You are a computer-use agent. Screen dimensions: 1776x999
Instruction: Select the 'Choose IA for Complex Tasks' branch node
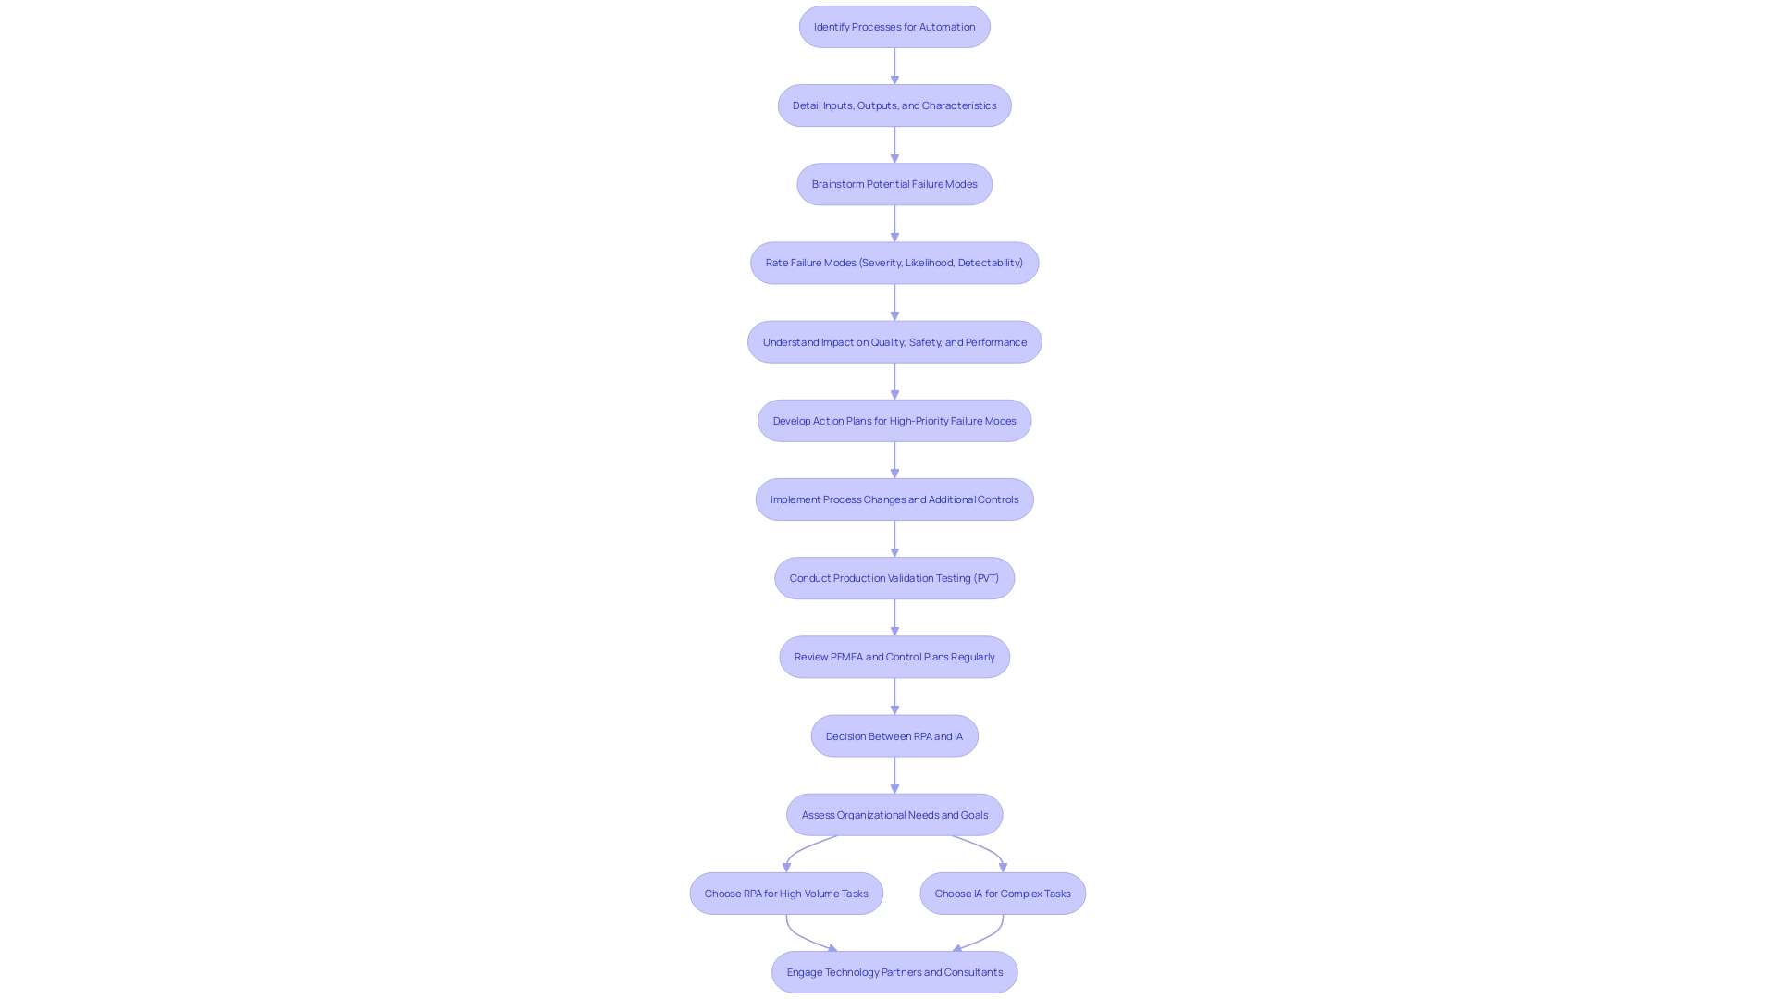coord(1003,892)
